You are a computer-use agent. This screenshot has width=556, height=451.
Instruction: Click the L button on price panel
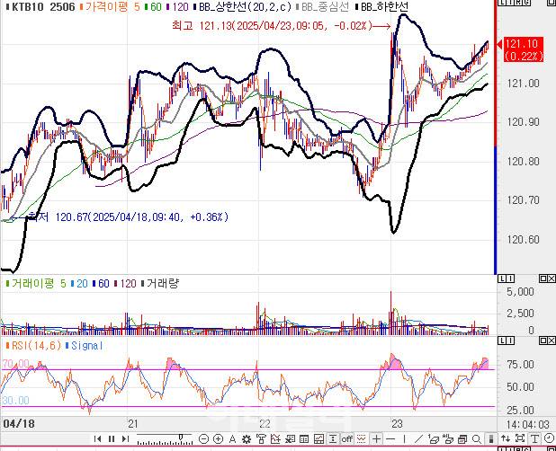pyautogui.click(x=502, y=3)
